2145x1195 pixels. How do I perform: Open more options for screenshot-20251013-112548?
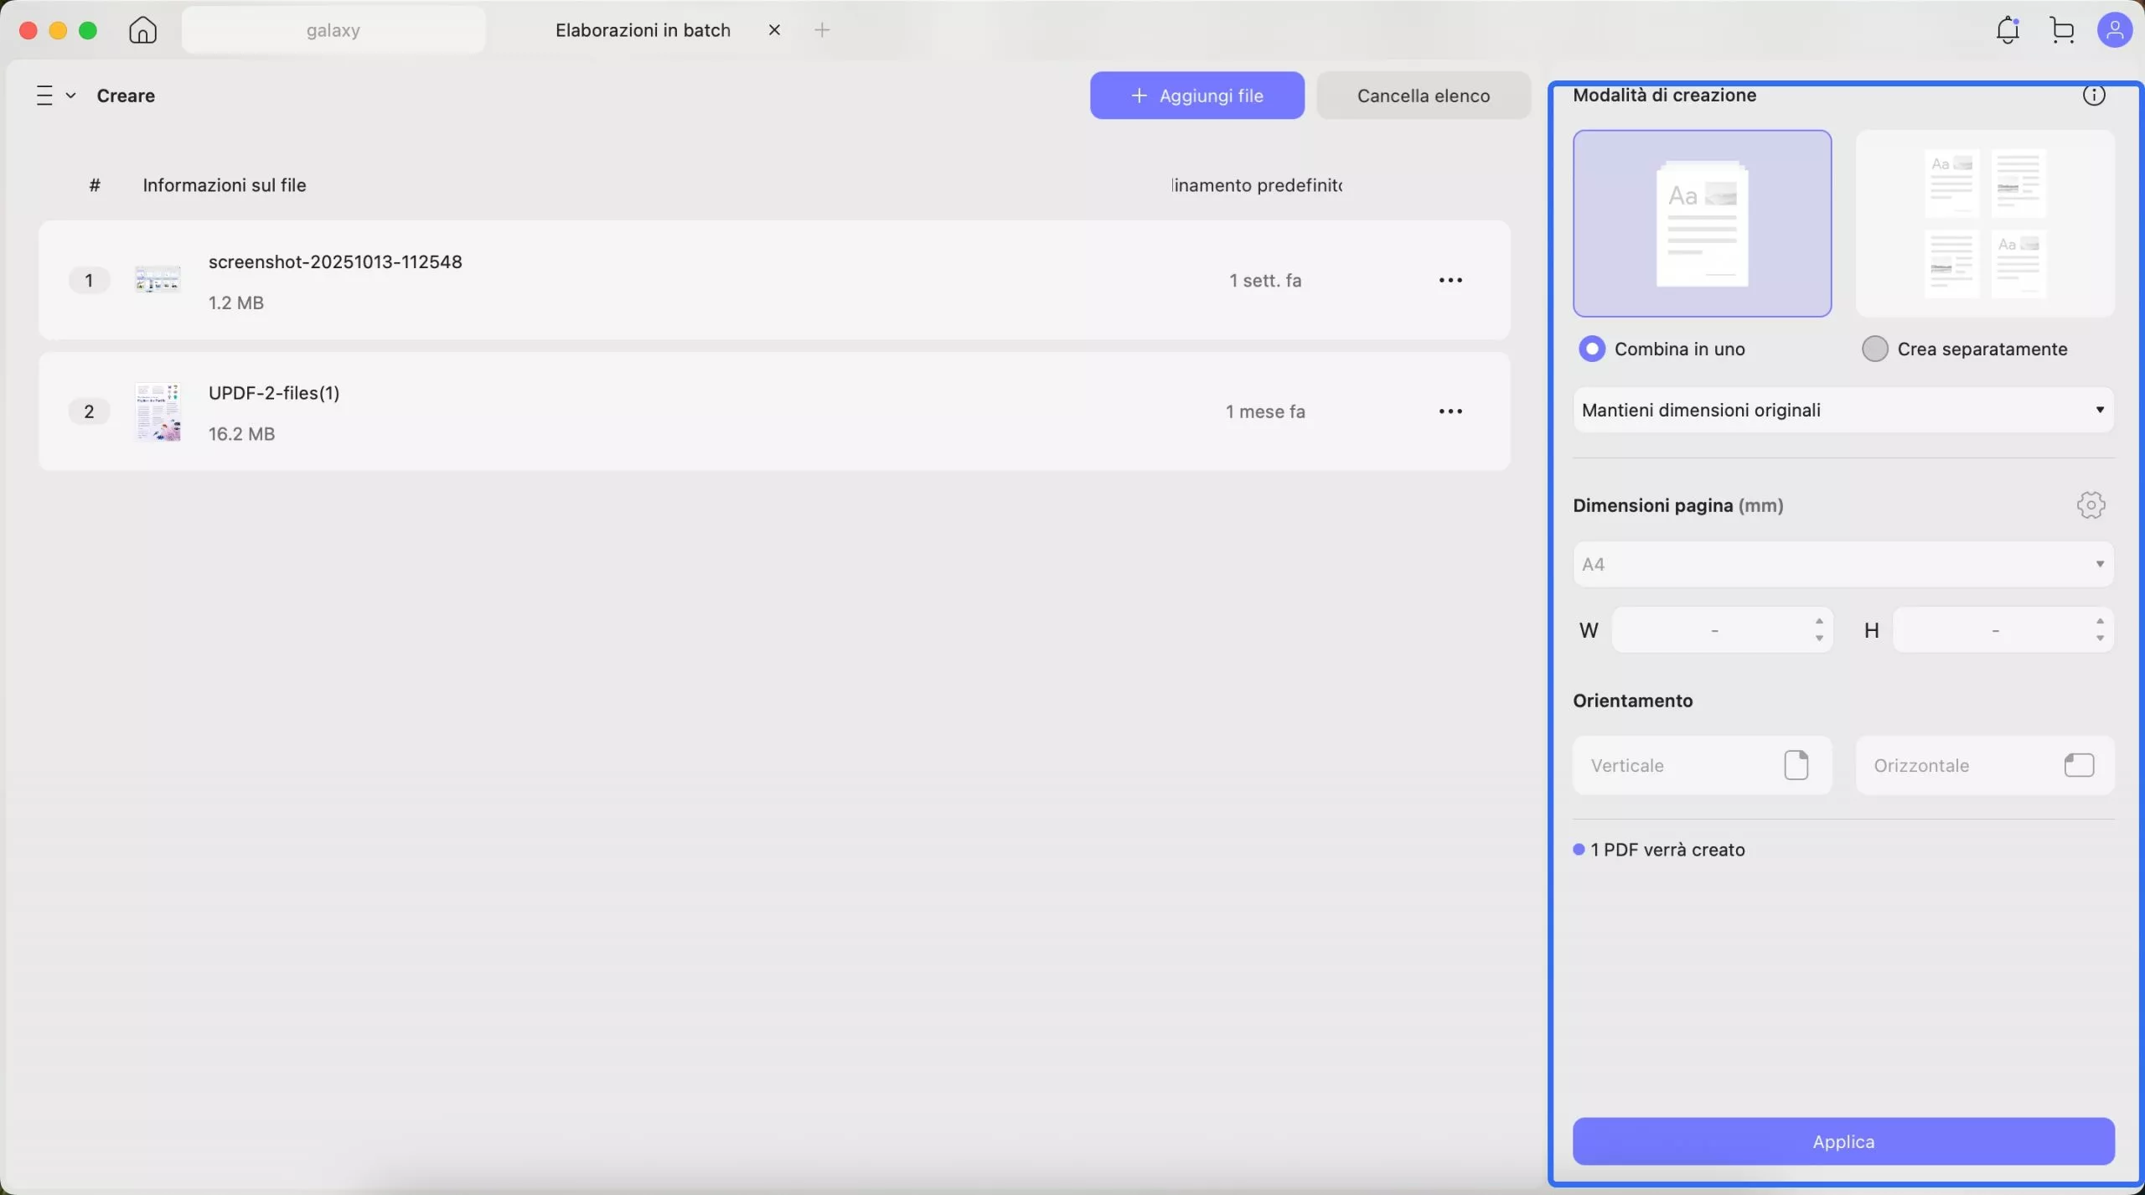click(x=1450, y=281)
